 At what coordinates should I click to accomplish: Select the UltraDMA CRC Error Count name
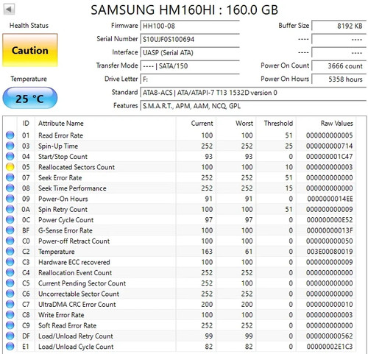pyautogui.click(x=77, y=305)
